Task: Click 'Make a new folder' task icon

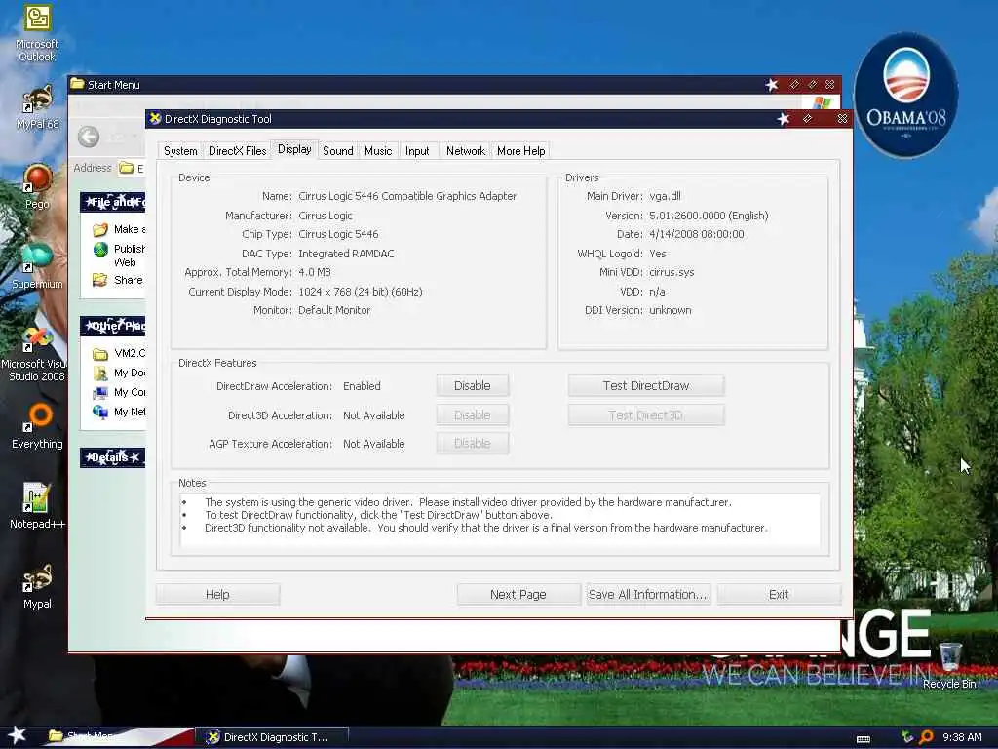Action: tap(100, 229)
